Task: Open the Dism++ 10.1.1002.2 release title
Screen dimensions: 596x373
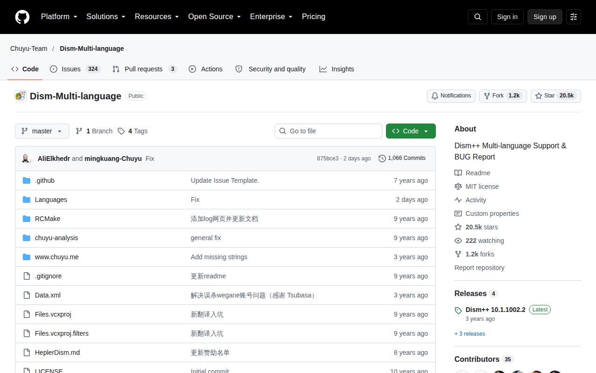Action: 495,310
